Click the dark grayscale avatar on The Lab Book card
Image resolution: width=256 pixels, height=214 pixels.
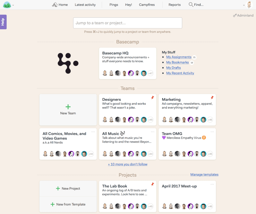[x=118, y=206]
